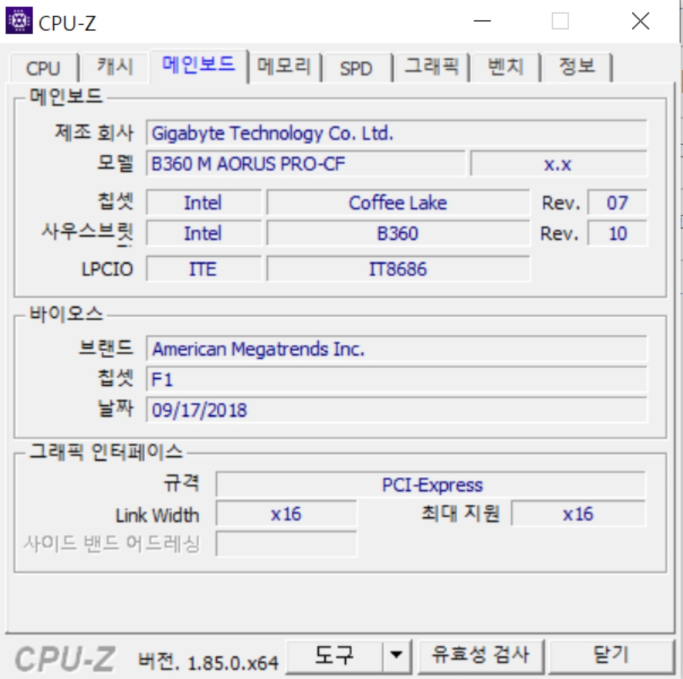683x679 pixels.
Task: Click the 닫기 button
Action: 611,656
